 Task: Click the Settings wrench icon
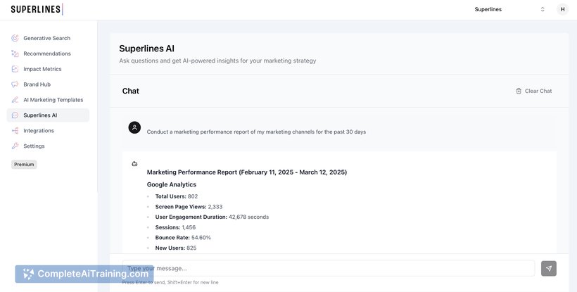coord(15,146)
